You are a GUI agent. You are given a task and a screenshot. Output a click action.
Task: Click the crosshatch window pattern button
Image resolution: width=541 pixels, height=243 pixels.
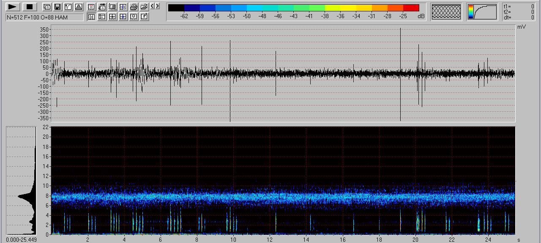(446, 12)
